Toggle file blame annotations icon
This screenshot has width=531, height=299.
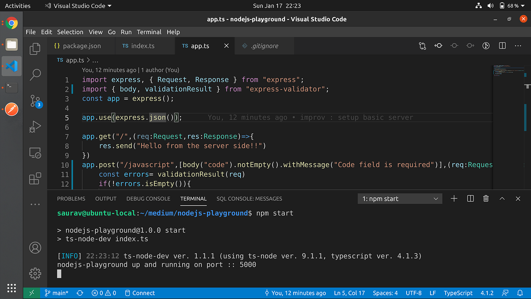coord(486,46)
